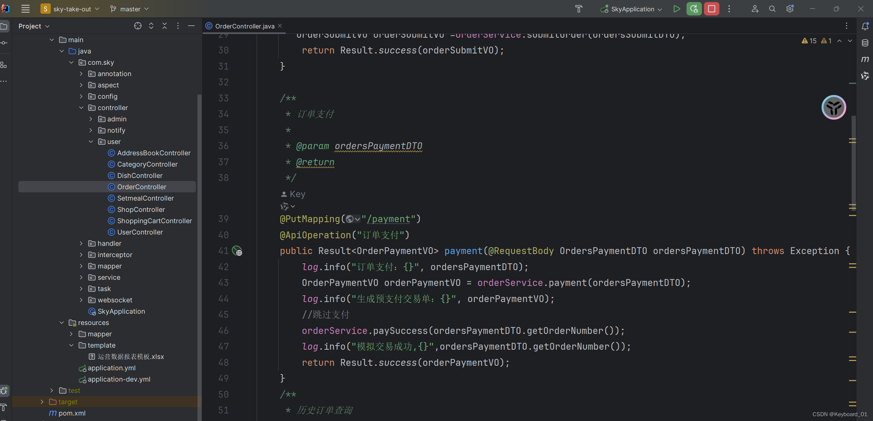This screenshot has width=873, height=421.
Task: Click Collapse All in Project panel
Action: click(x=164, y=26)
